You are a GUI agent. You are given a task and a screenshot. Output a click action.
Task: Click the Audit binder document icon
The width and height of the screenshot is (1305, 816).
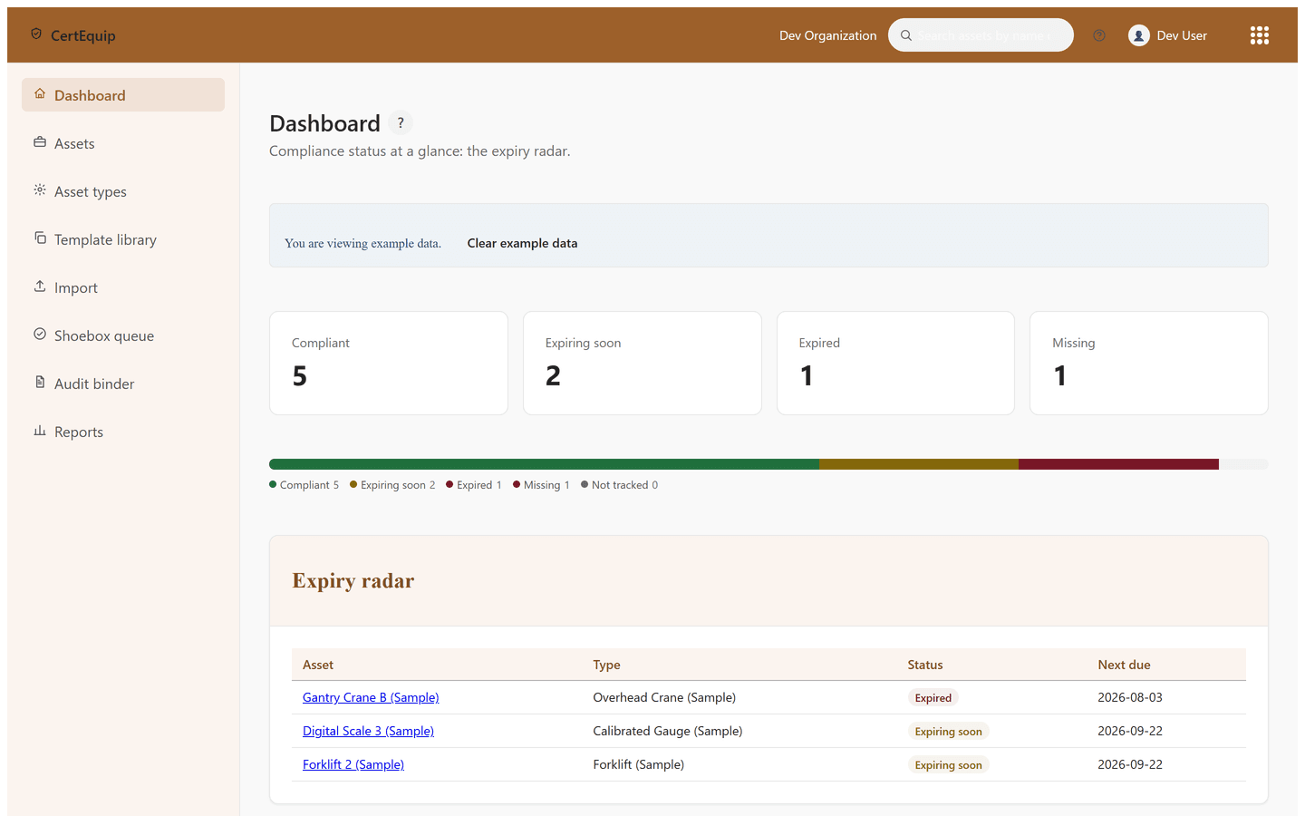click(40, 383)
